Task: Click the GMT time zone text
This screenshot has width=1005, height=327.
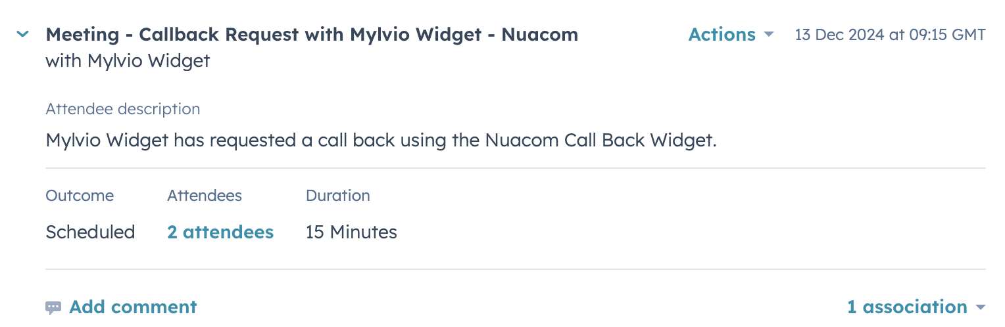Action: click(967, 34)
